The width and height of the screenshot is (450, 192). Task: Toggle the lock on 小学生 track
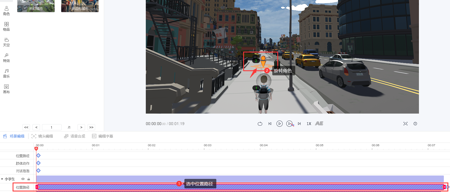pyautogui.click(x=29, y=179)
